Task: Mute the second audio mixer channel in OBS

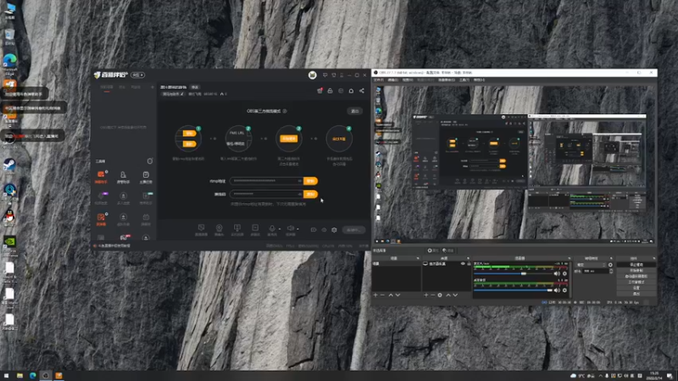Action: [557, 290]
